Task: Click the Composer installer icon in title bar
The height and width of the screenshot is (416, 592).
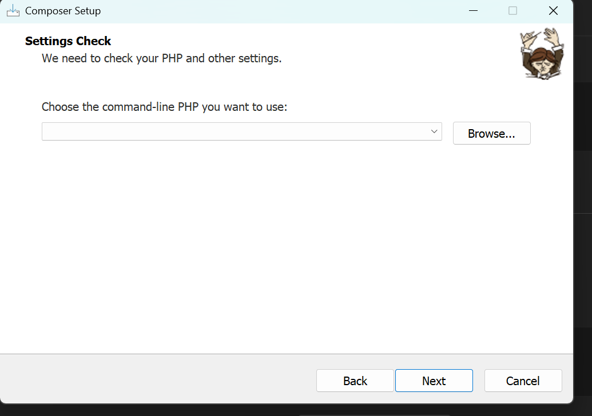Action: coord(13,10)
